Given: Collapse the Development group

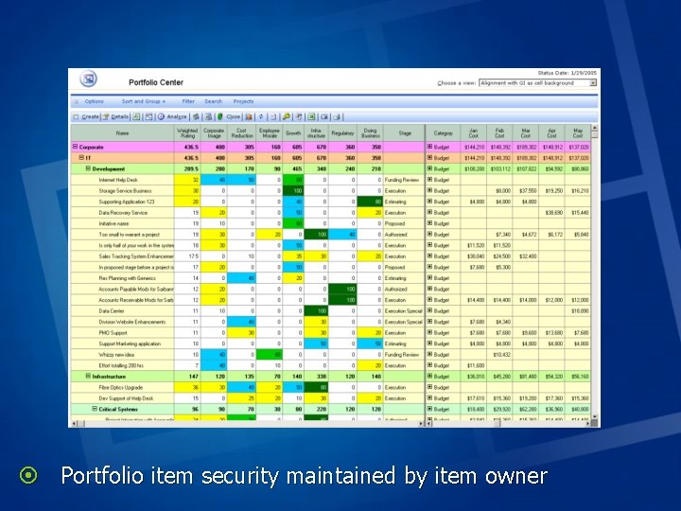Looking at the screenshot, I should (x=88, y=168).
